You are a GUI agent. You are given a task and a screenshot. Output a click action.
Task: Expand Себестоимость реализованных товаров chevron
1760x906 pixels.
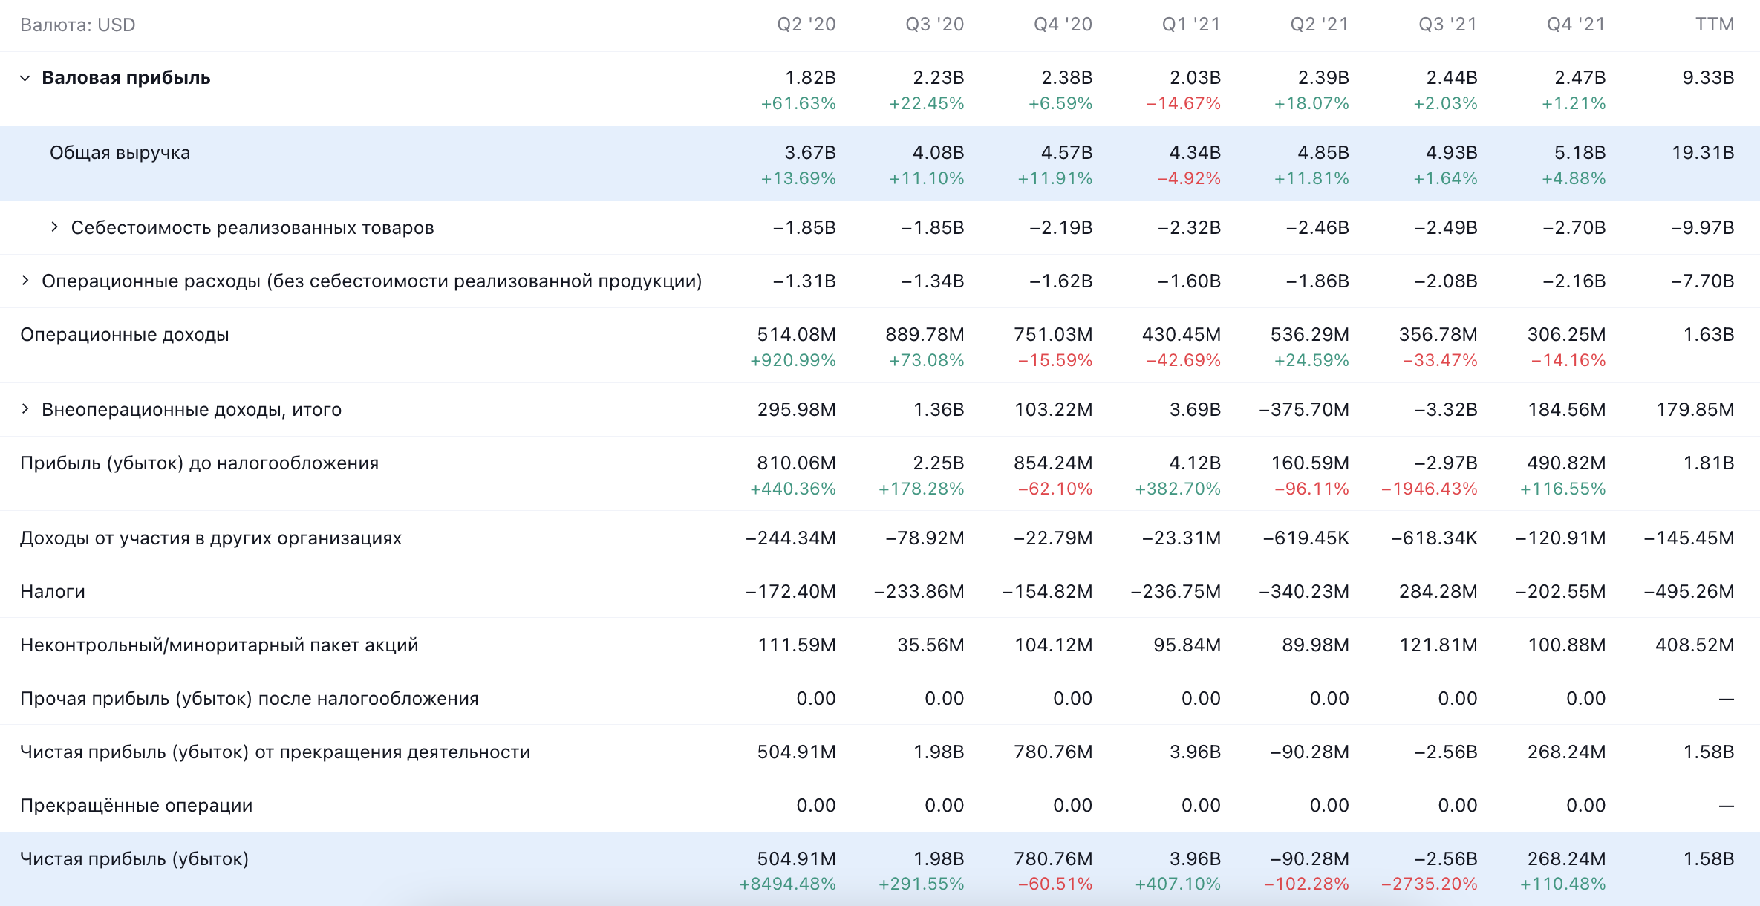pyautogui.click(x=54, y=227)
